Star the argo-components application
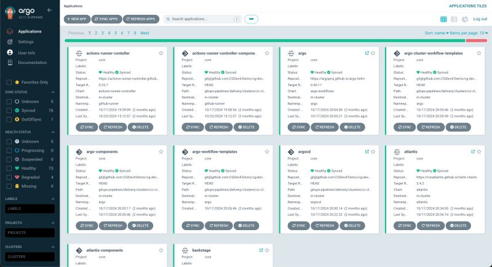The height and width of the screenshot is (267, 492). click(161, 151)
